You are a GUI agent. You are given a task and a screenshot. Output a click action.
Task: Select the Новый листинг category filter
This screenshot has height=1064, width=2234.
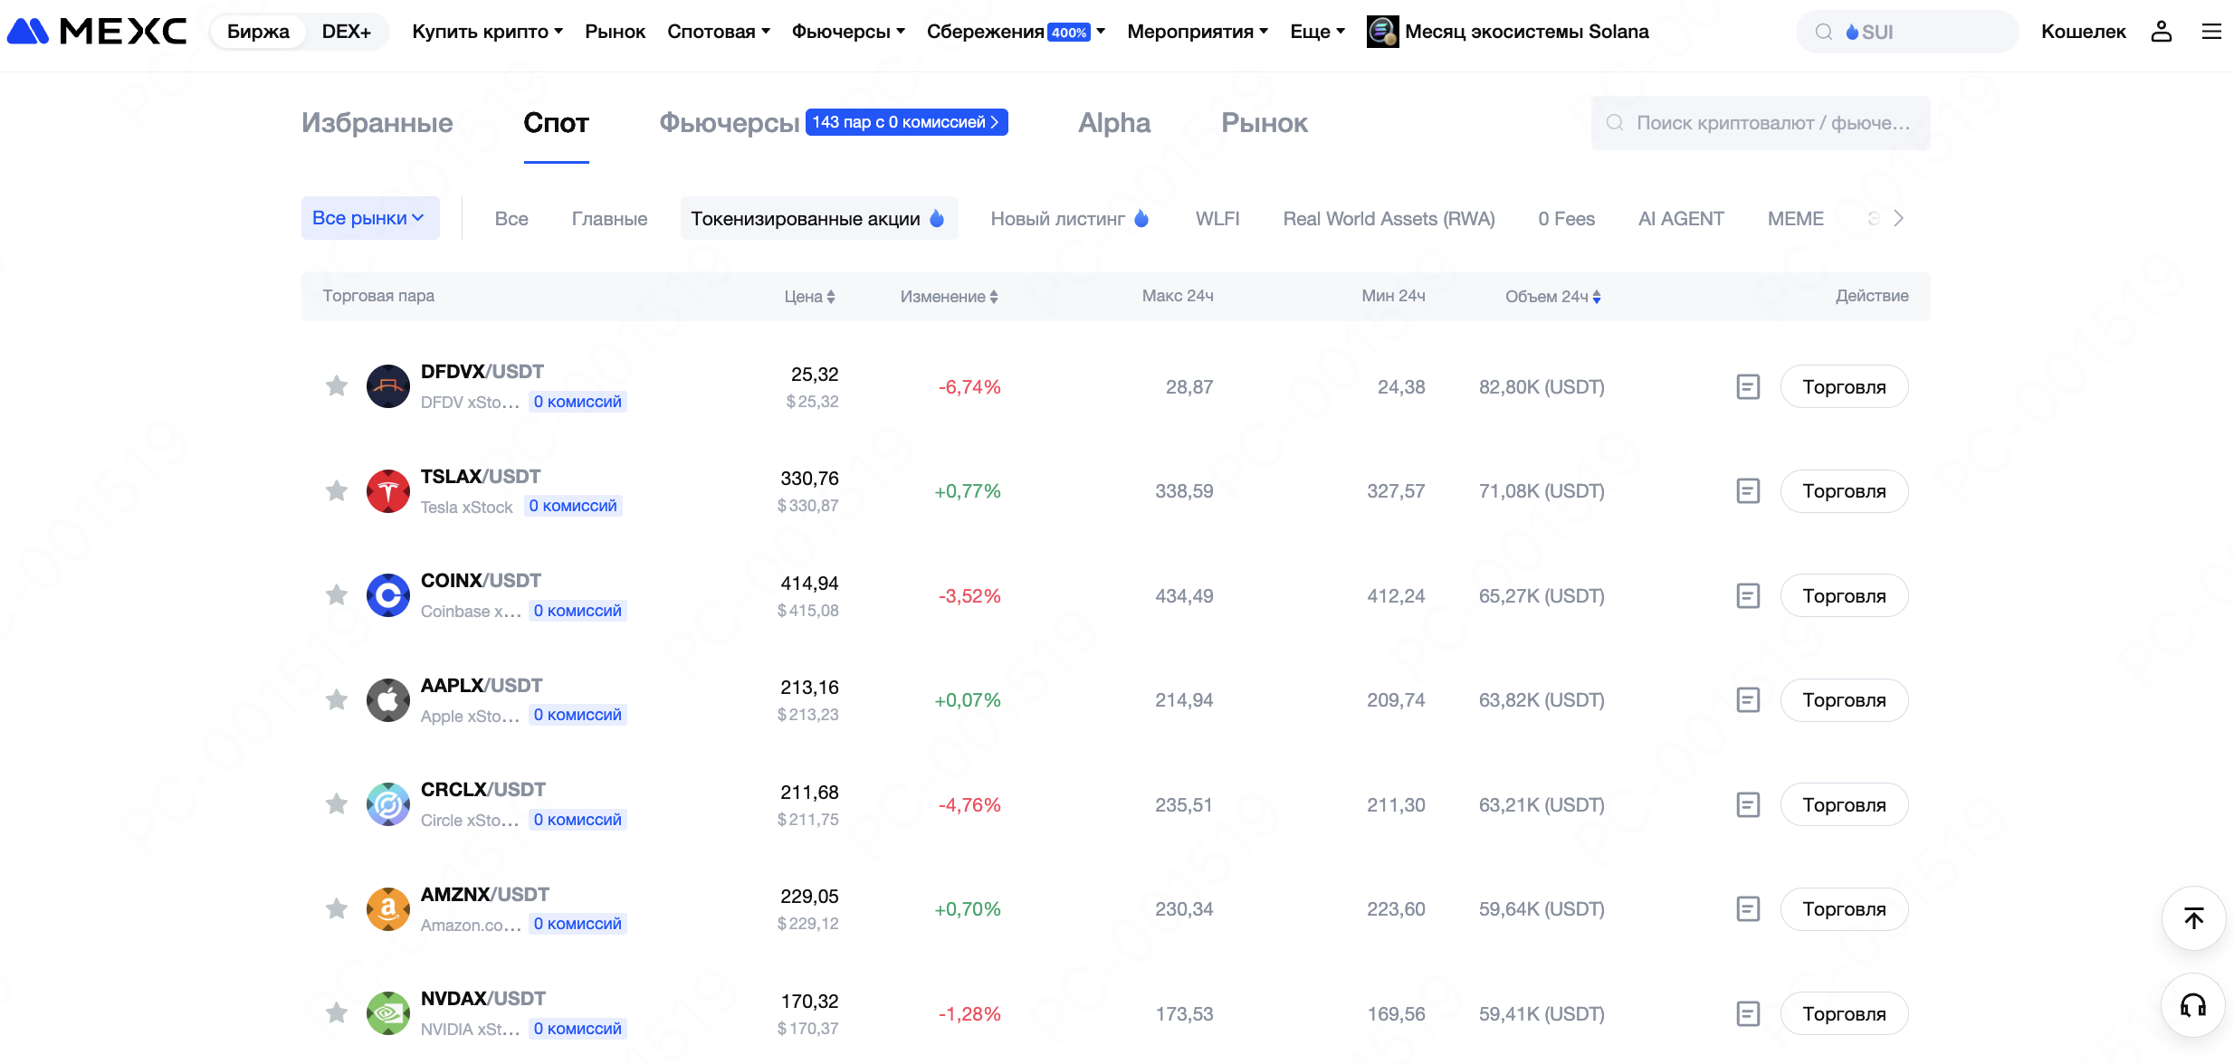click(1070, 219)
